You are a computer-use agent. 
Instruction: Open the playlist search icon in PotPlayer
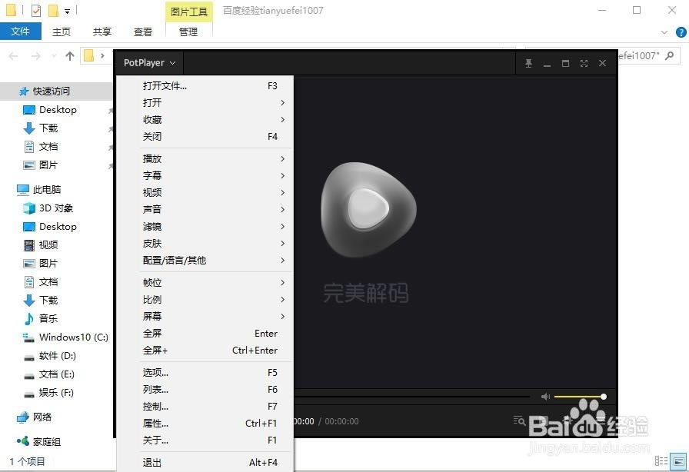[520, 420]
